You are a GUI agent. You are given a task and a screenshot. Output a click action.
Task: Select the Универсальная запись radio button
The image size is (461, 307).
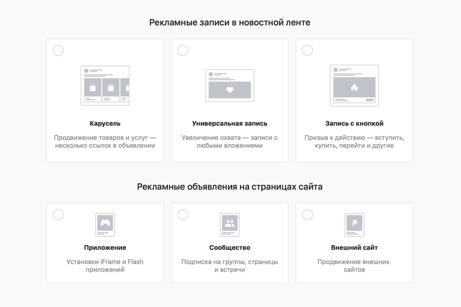coord(183,50)
